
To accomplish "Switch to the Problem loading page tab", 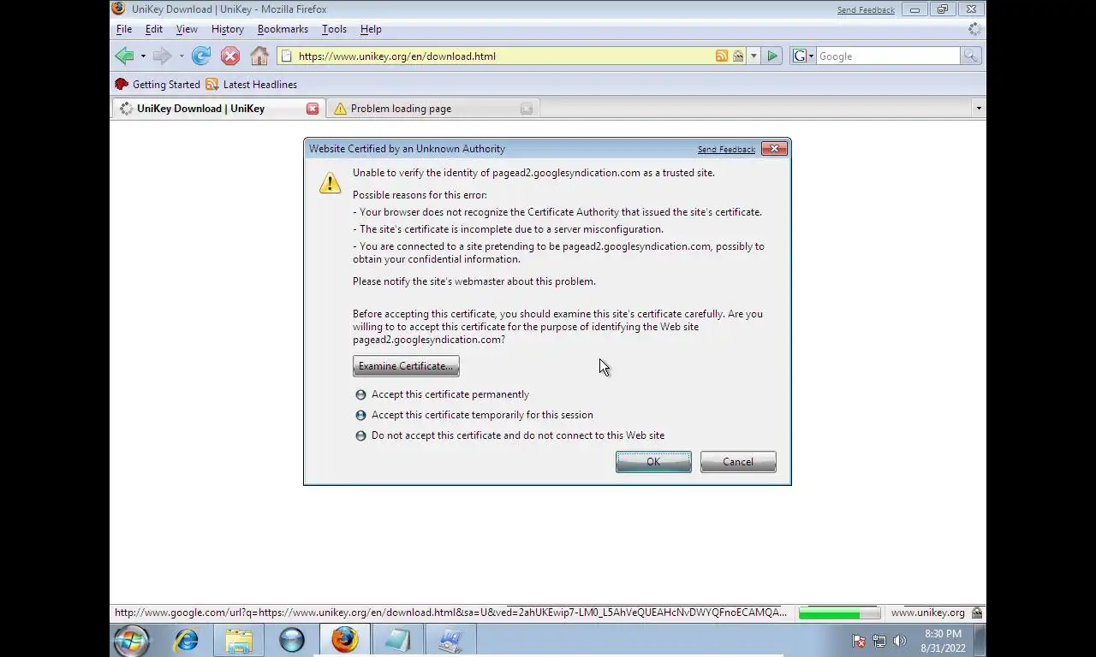I will pos(432,109).
